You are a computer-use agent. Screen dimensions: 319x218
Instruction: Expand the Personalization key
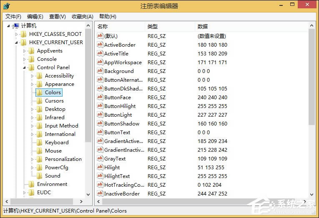(x=33, y=159)
